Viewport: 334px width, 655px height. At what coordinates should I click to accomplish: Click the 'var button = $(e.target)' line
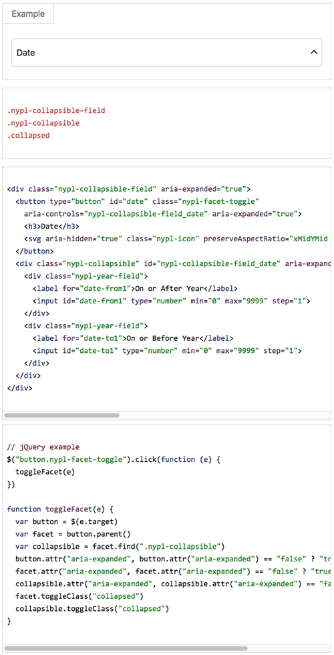[x=67, y=522]
